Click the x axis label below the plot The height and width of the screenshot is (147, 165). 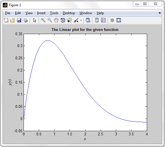pyautogui.click(x=85, y=139)
